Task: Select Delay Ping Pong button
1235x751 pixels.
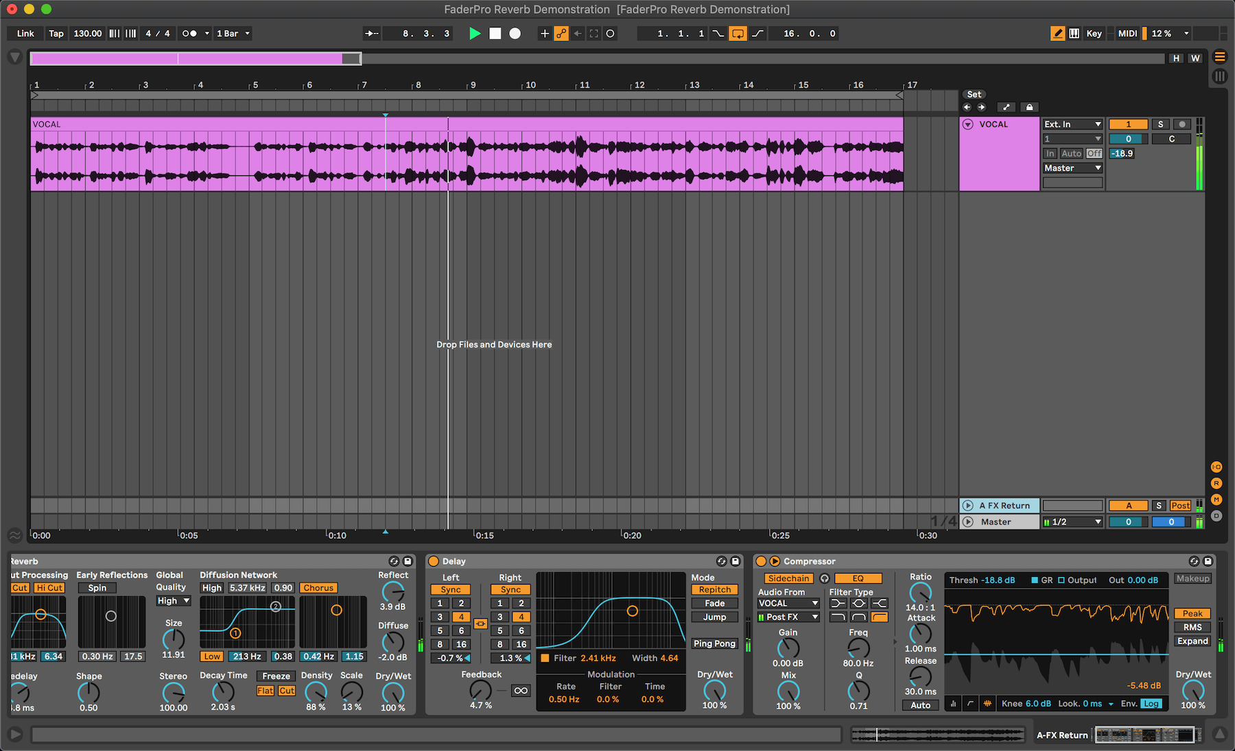Action: [714, 644]
